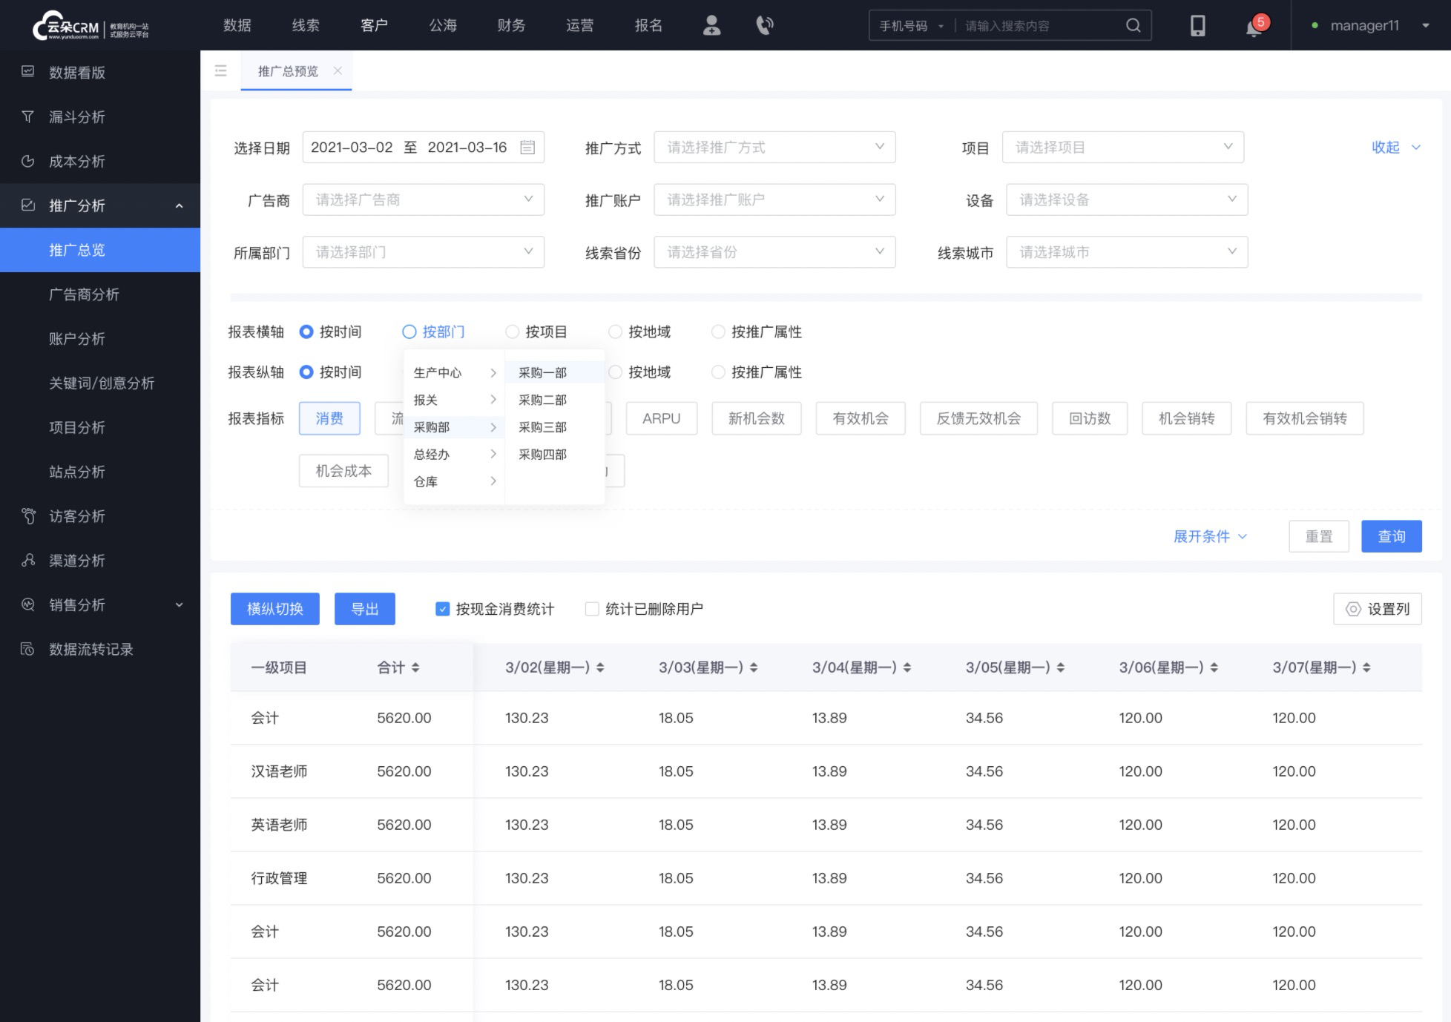Open 请选择项目 project dropdown filter

[1120, 147]
